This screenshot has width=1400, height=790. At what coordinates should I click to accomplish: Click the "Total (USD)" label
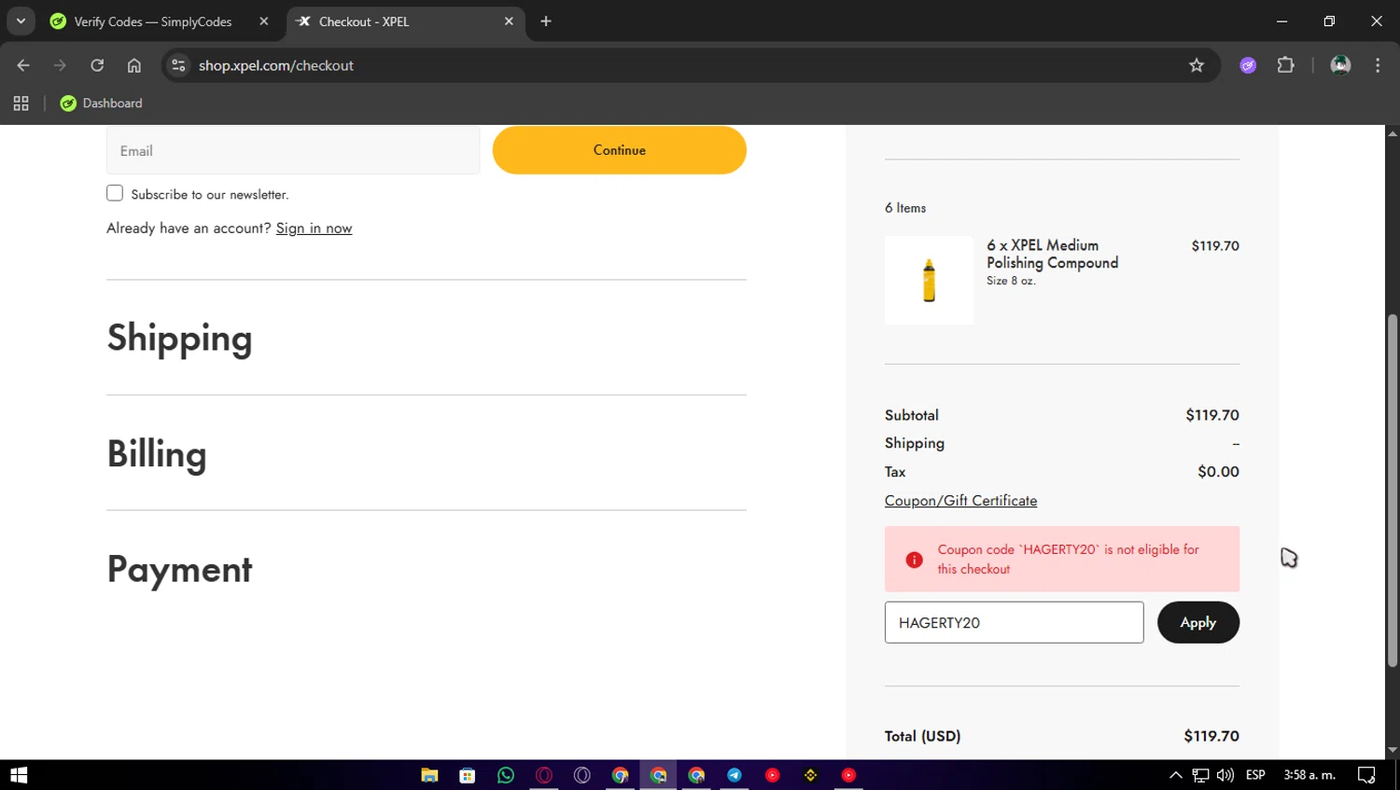click(923, 736)
